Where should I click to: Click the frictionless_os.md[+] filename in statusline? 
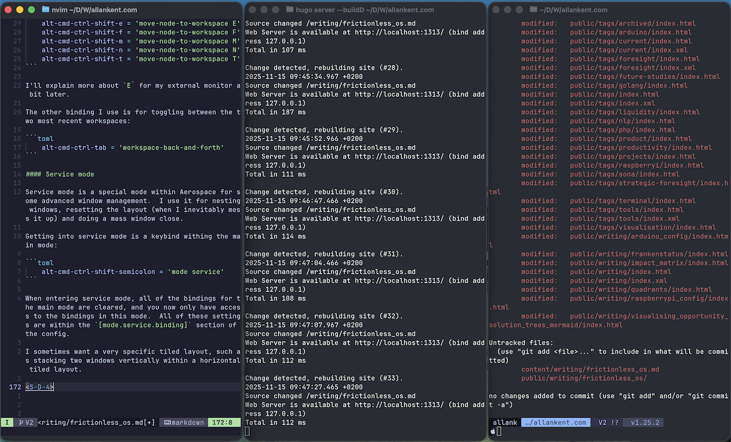96,423
